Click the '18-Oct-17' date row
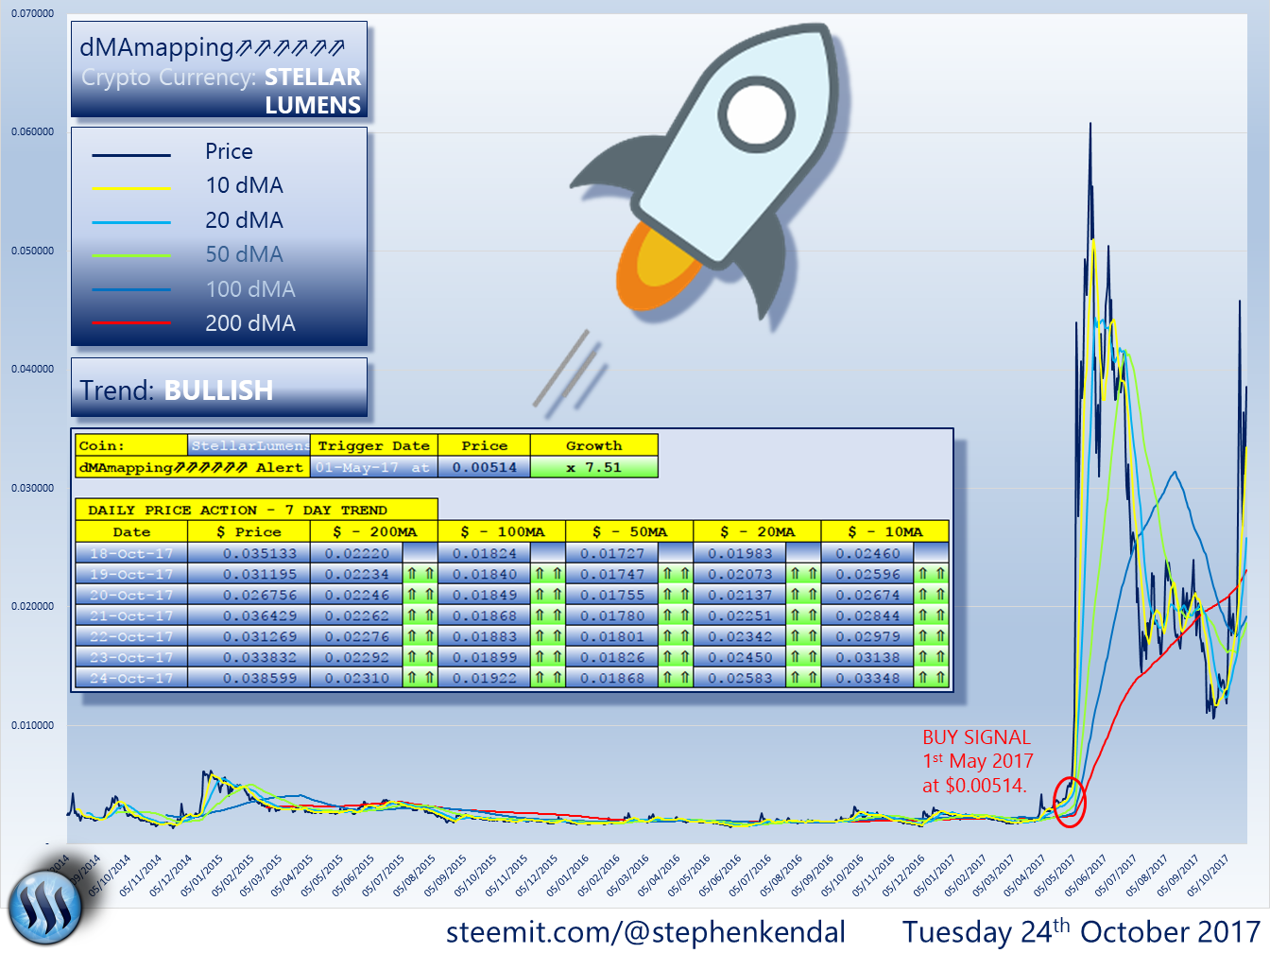Screen dimensions: 1270x953 coord(131,554)
